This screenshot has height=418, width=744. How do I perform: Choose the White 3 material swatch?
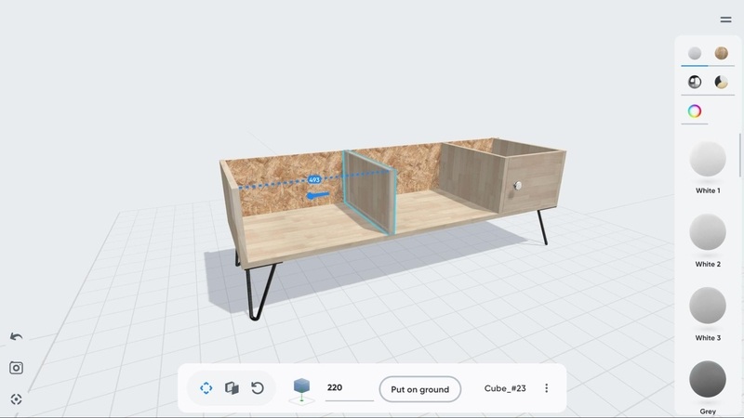[x=708, y=306]
